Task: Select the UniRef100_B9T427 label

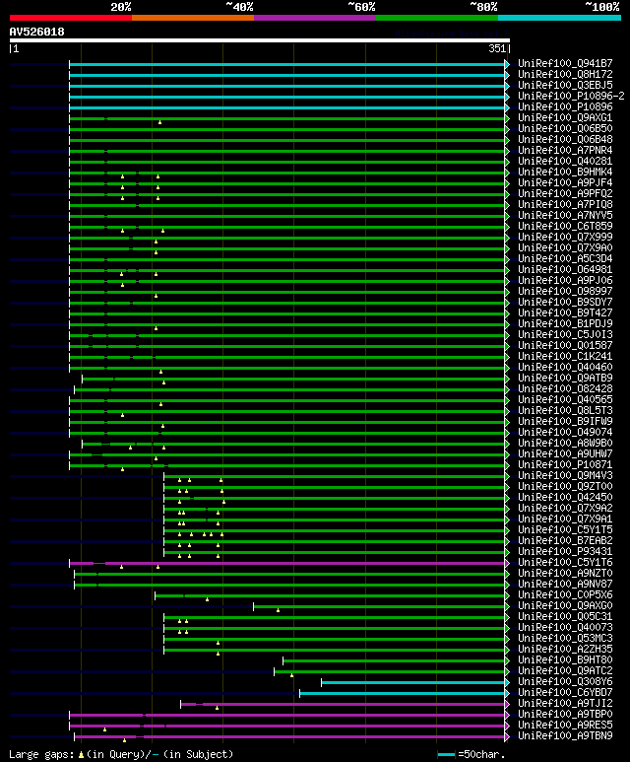Action: coord(565,312)
